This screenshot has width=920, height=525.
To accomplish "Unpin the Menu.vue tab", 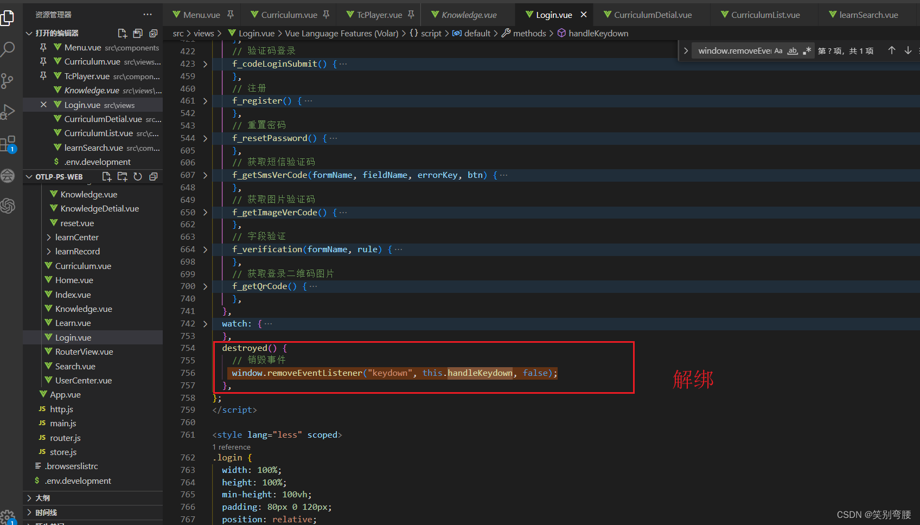I will coord(231,15).
